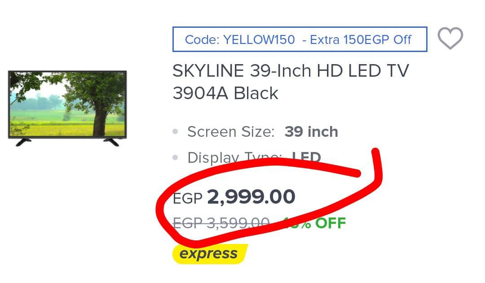The width and height of the screenshot is (485, 283).
Task: Open the SKYLINE TV product thumbnail
Action: [67, 108]
